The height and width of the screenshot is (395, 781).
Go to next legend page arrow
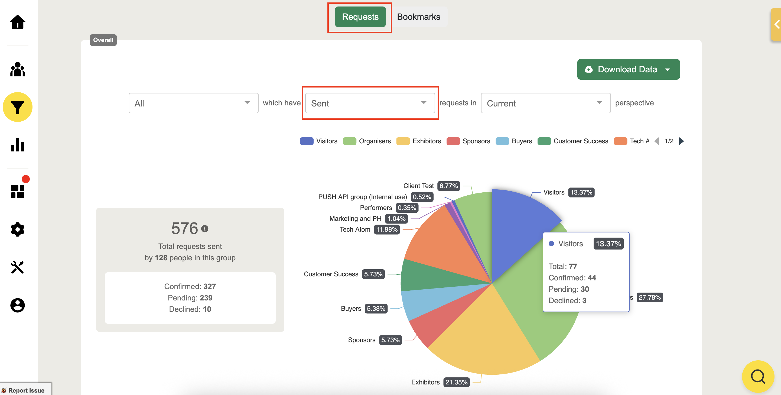coord(681,141)
